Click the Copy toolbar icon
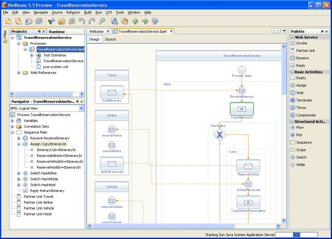The image size is (332, 239). coord(61,21)
